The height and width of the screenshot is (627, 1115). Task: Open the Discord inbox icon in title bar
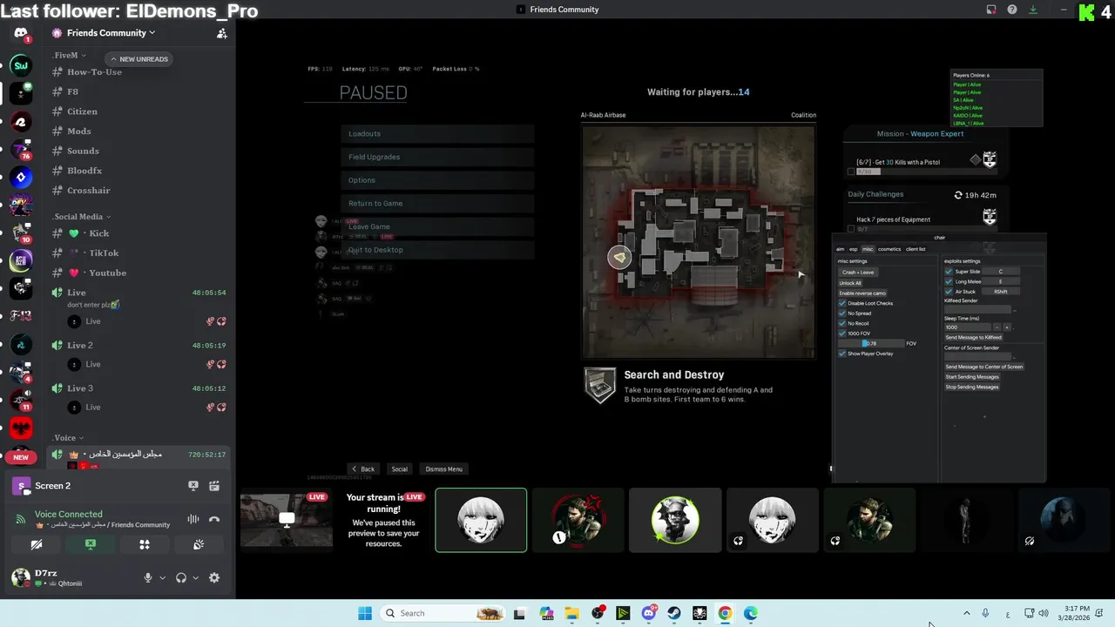991,10
